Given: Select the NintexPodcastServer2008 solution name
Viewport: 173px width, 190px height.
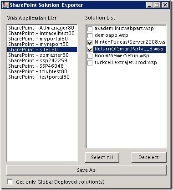Looking at the screenshot, I should pos(130,42).
